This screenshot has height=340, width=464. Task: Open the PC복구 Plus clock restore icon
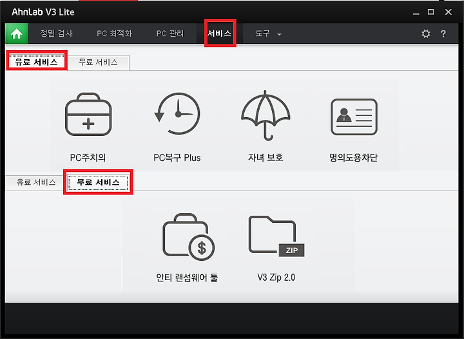pyautogui.click(x=177, y=114)
